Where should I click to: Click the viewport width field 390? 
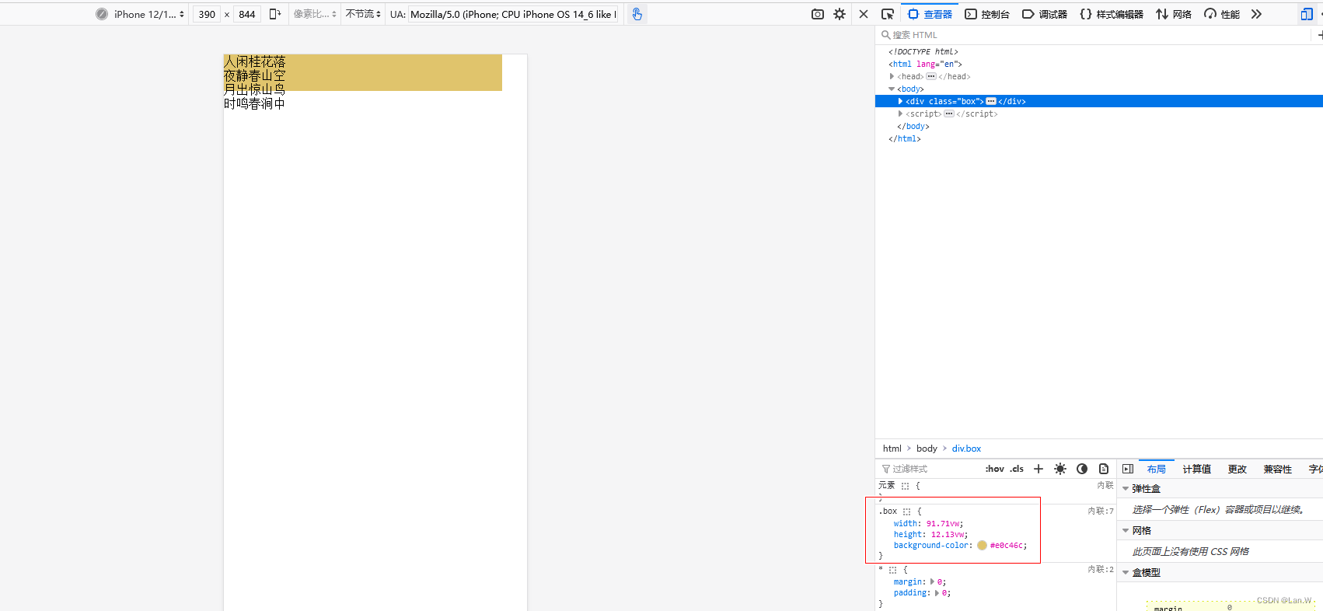[207, 14]
